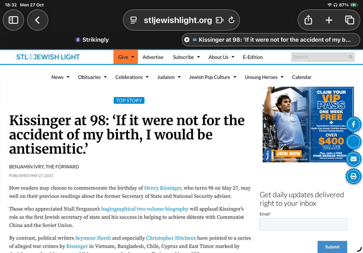363x253 pixels.
Task: Tap the article headline Kissinger at 98
Action: coord(127,135)
